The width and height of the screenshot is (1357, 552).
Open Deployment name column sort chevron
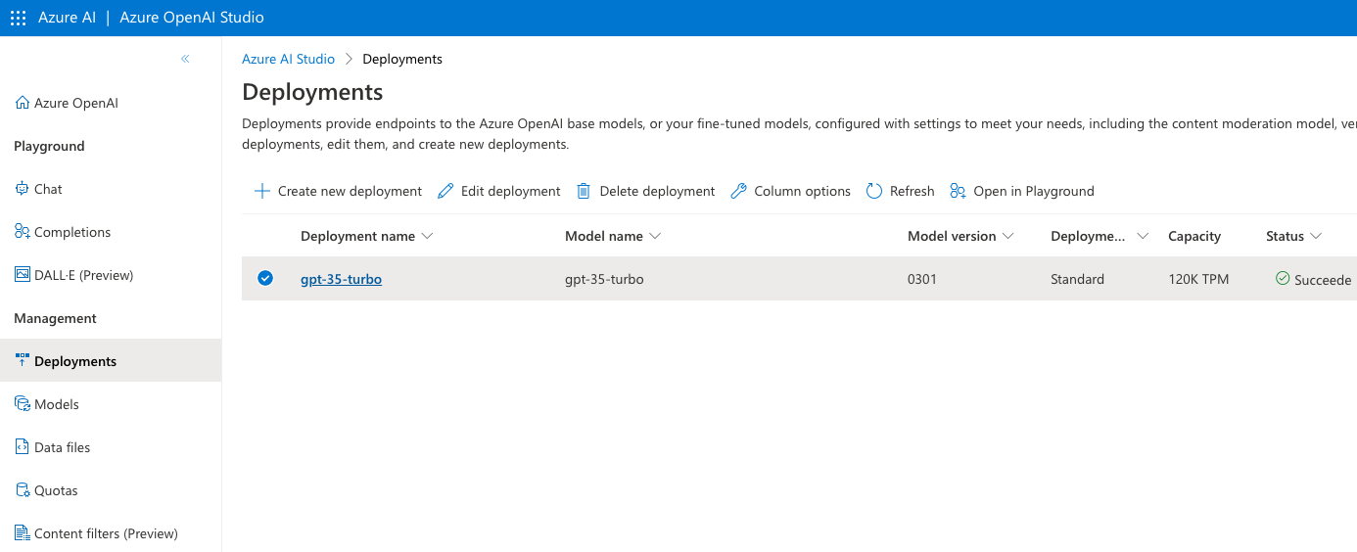pos(426,237)
